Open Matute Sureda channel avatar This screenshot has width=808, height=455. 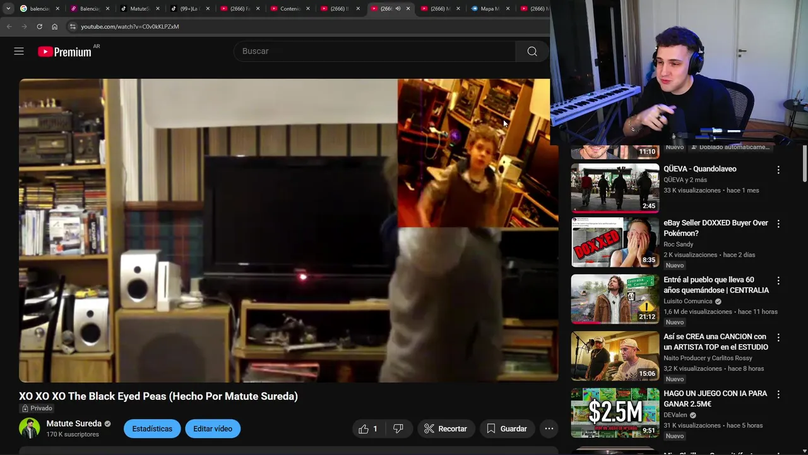click(x=29, y=428)
